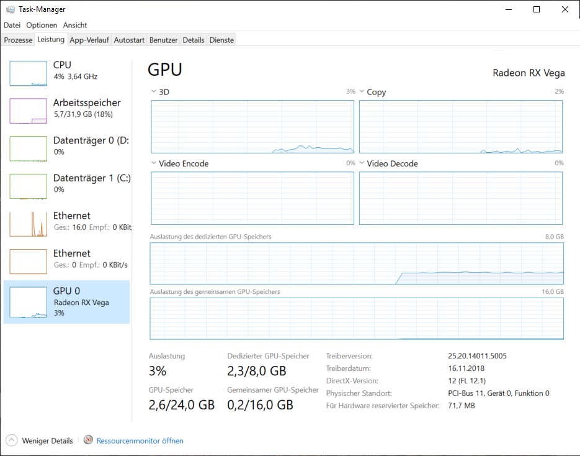Click the Task-Manager title bar icon

click(10, 9)
